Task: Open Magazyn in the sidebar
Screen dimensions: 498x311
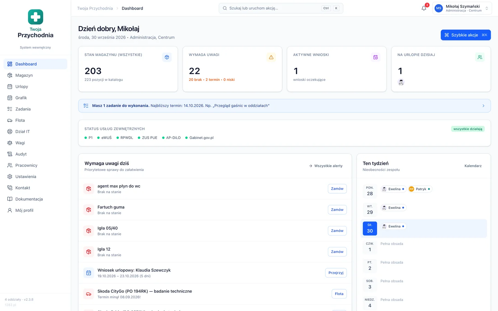Action: point(35,75)
